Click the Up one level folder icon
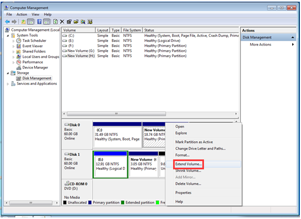 click(x=23, y=22)
